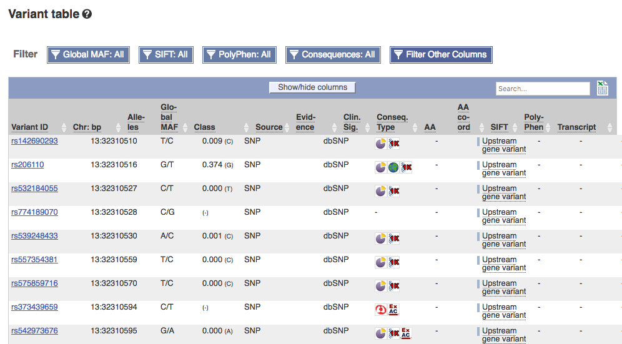The image size is (622, 344).
Task: Click the frequency pie icon for rs539248433
Action: (x=381, y=238)
